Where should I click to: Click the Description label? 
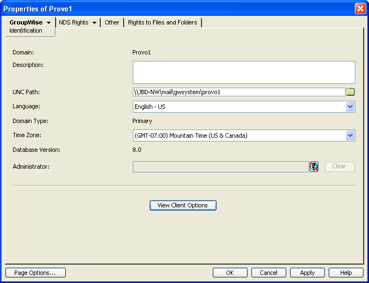tap(28, 65)
